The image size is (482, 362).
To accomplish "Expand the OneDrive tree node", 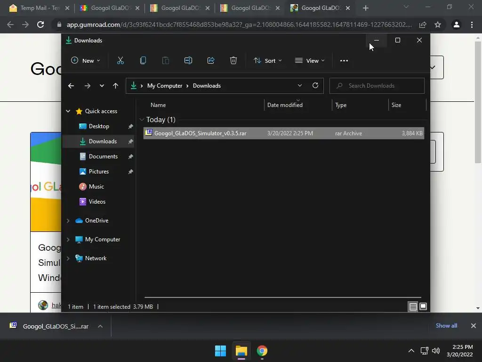I will tap(68, 221).
